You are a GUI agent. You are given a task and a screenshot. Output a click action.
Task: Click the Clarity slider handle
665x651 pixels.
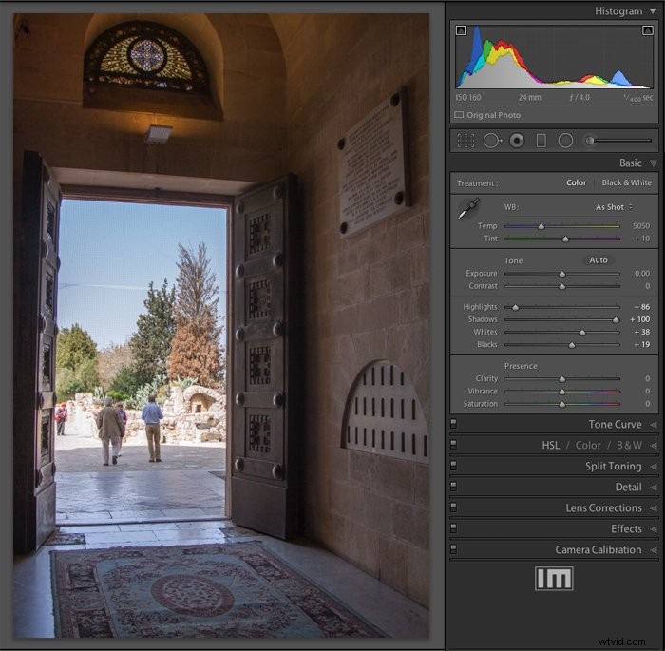[x=562, y=379]
